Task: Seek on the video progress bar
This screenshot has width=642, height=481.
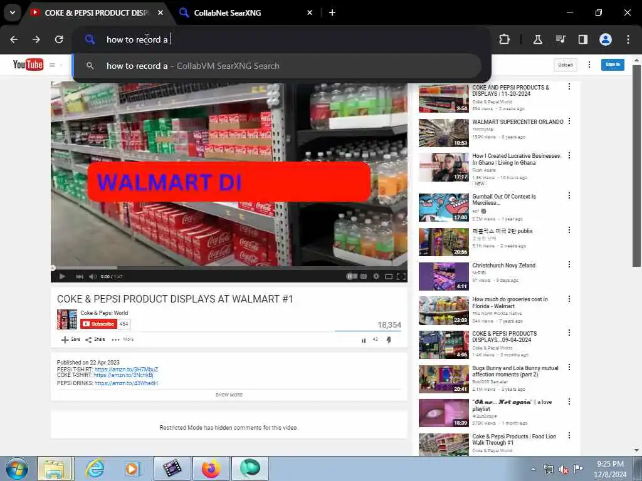Action: pos(229,268)
